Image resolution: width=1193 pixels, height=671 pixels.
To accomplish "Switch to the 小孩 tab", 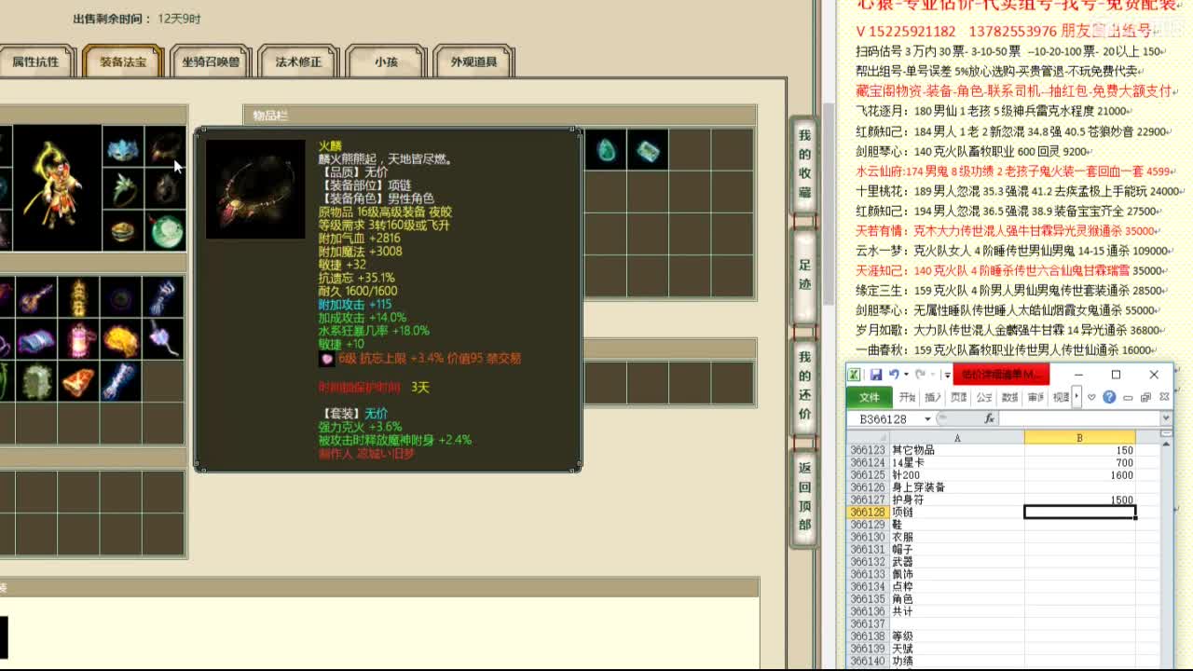I will [386, 62].
